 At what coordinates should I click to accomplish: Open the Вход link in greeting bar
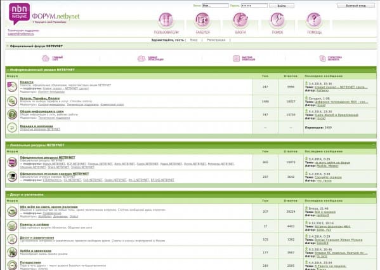click(x=193, y=40)
